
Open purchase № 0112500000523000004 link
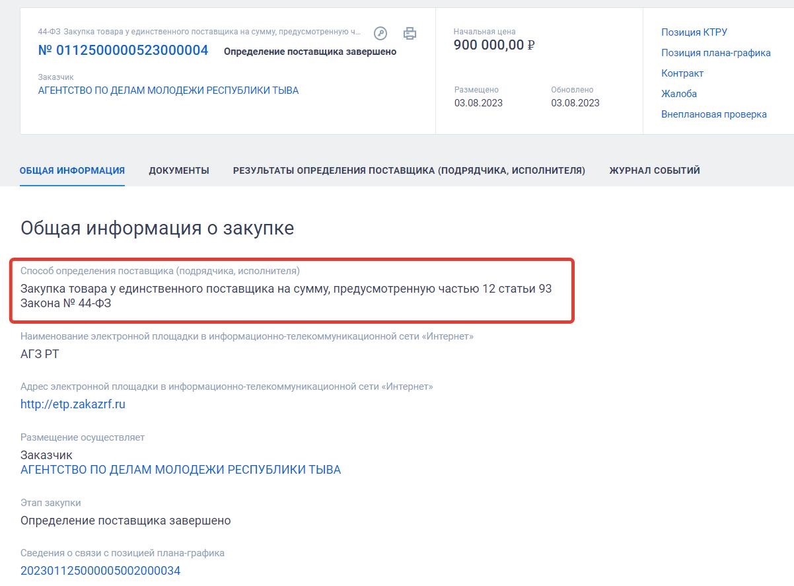[122, 50]
